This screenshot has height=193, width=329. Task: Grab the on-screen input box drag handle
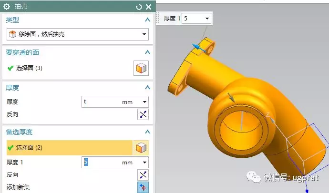[157, 18]
